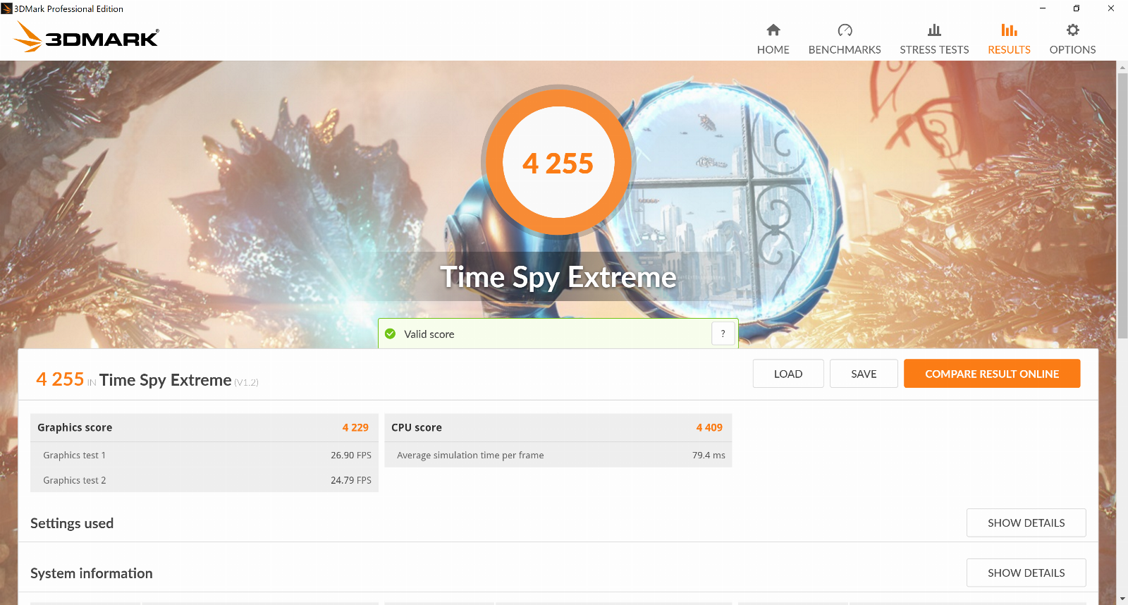Click Graphics test 2 row 24.79 FPS
The width and height of the screenshot is (1128, 605).
[x=204, y=480]
